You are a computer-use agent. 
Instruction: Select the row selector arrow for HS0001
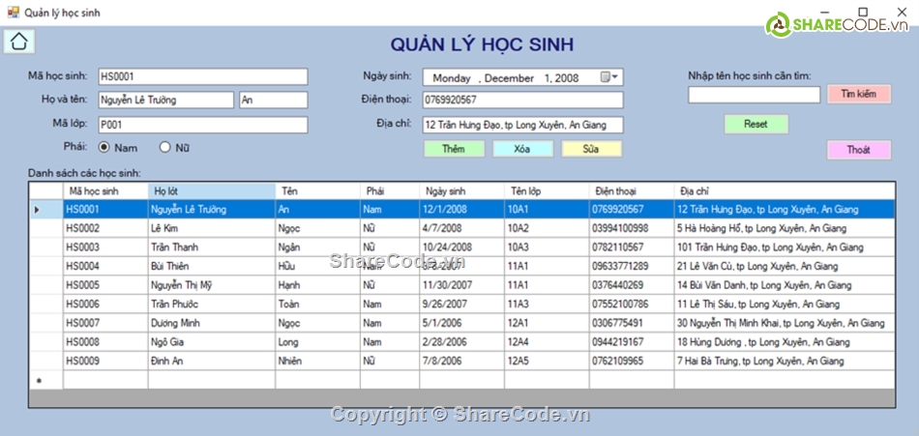point(46,209)
